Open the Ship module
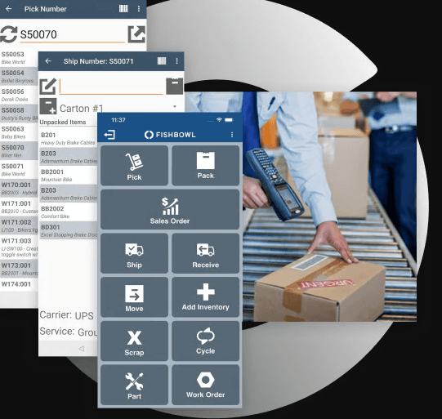The height and width of the screenshot is (419, 442). (134, 253)
